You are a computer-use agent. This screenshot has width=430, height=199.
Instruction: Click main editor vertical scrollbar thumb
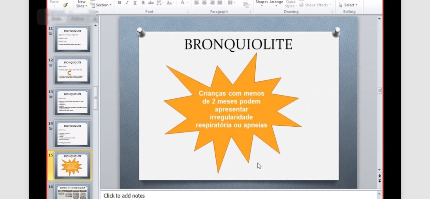click(x=379, y=91)
